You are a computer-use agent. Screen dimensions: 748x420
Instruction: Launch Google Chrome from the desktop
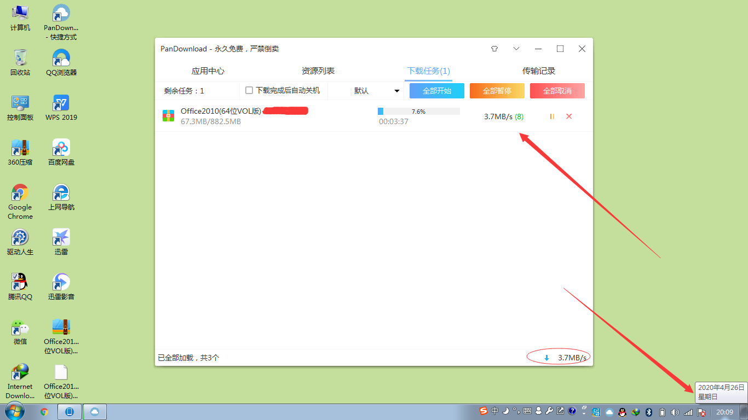tap(20, 202)
